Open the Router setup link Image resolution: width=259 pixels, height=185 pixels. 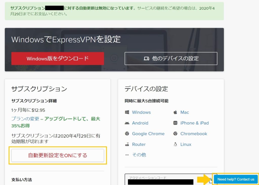tap(139, 144)
